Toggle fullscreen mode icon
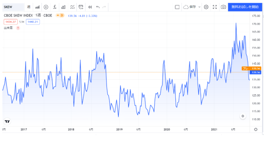The width and height of the screenshot is (266, 141). click(x=215, y=7)
